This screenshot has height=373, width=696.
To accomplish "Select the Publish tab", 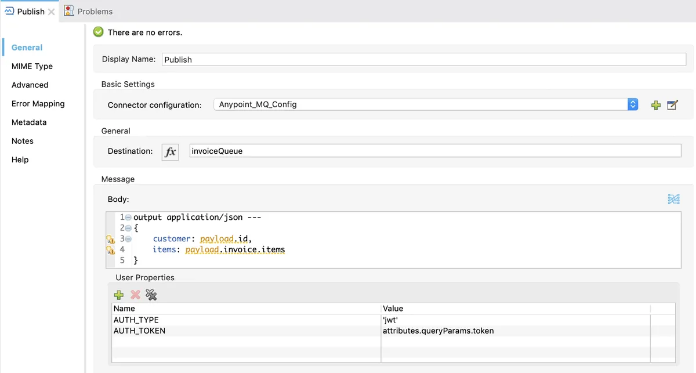I will click(x=30, y=11).
